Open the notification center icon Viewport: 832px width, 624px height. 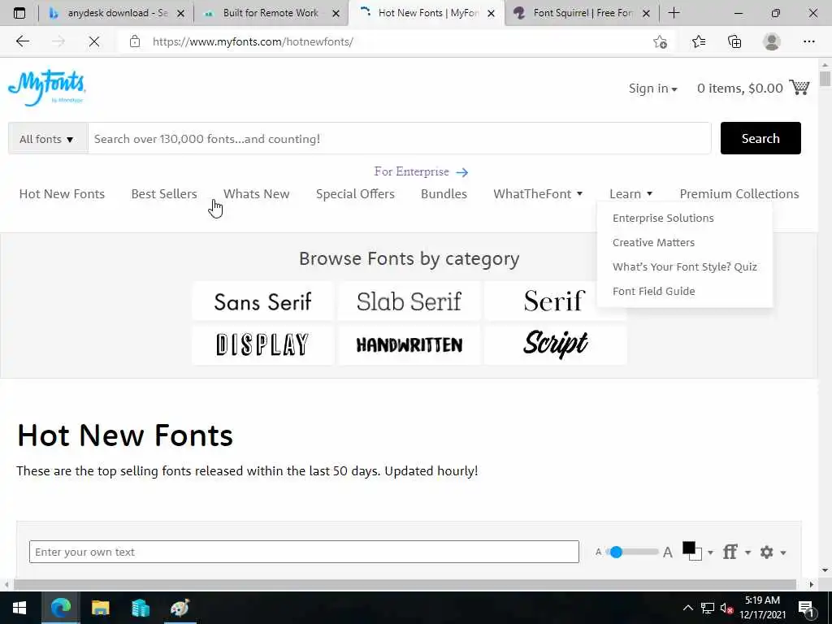[805, 608]
